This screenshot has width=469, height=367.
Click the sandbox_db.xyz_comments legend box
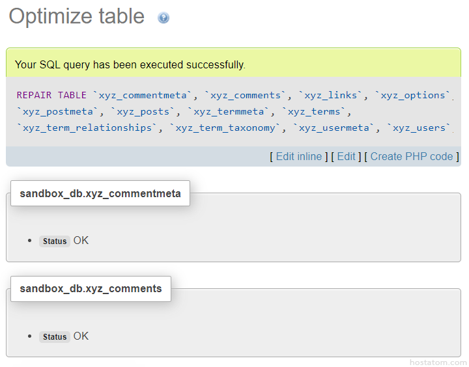[x=91, y=288]
